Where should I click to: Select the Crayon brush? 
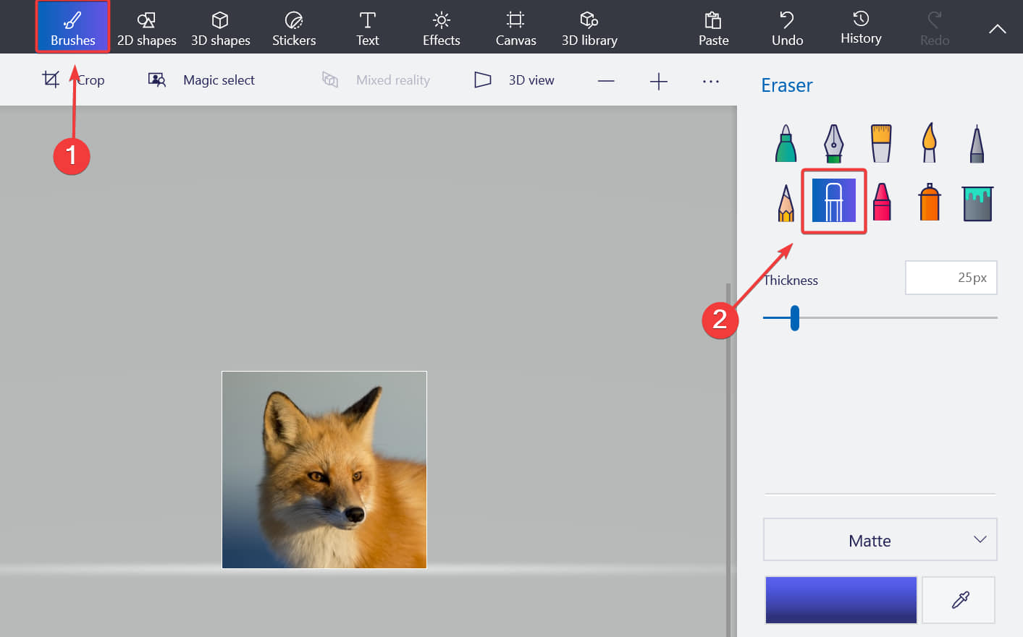click(x=881, y=202)
